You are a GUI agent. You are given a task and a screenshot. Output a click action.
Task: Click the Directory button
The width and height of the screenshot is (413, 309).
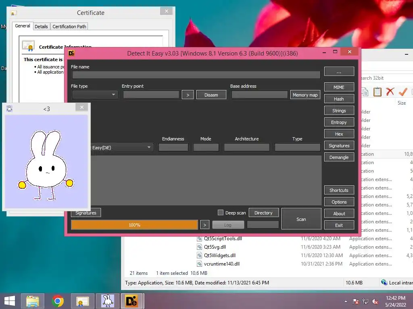(x=263, y=213)
